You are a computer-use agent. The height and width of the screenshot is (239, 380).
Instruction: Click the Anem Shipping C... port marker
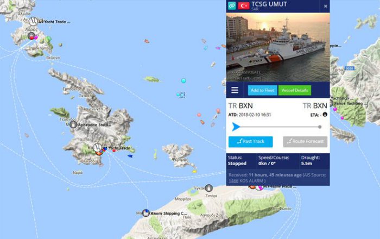(145, 213)
